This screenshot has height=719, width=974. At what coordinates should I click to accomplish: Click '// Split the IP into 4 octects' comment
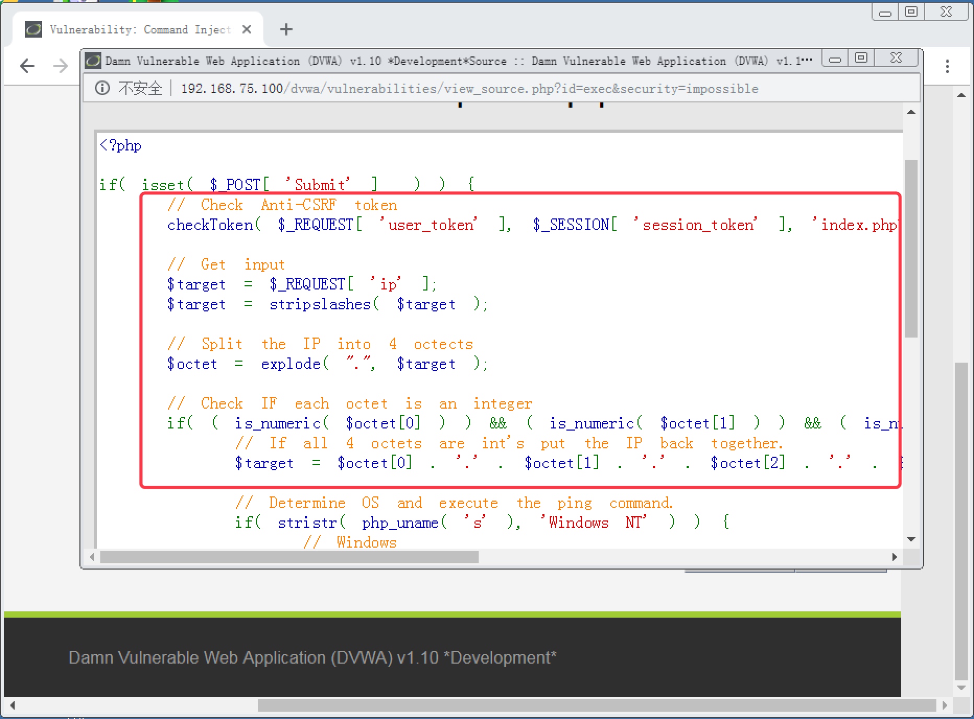320,344
